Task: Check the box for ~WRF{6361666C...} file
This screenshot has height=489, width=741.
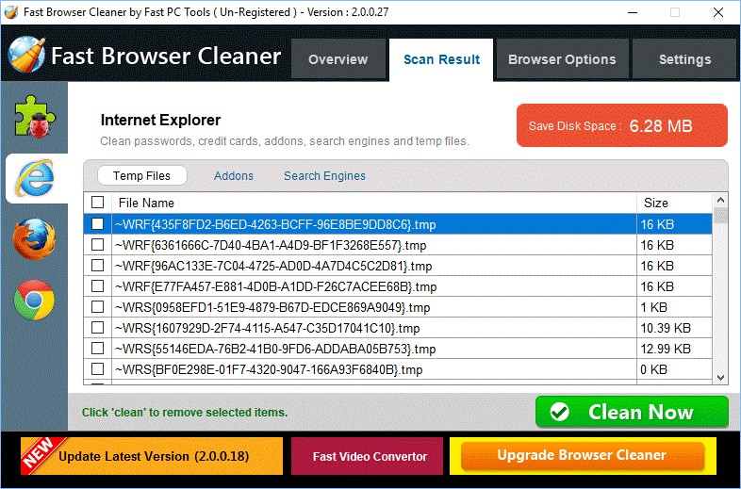Action: coord(97,244)
